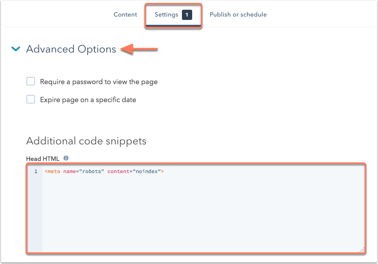The width and height of the screenshot is (378, 264).
Task: Switch to the Content tab
Action: click(125, 15)
